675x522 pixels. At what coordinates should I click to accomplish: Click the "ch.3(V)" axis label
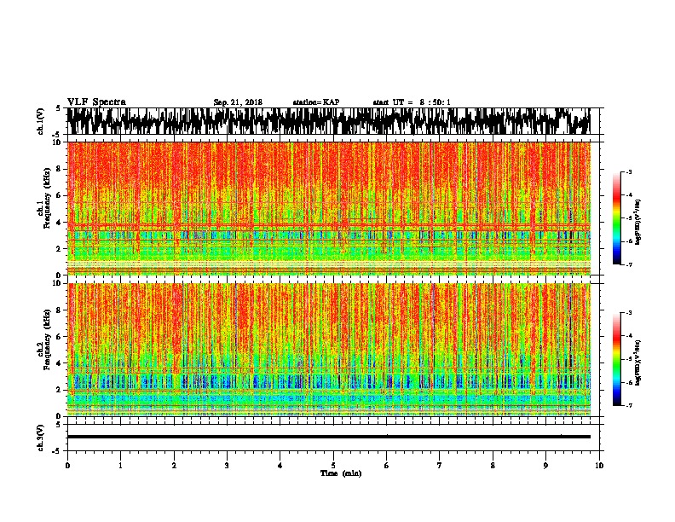pyautogui.click(x=41, y=438)
